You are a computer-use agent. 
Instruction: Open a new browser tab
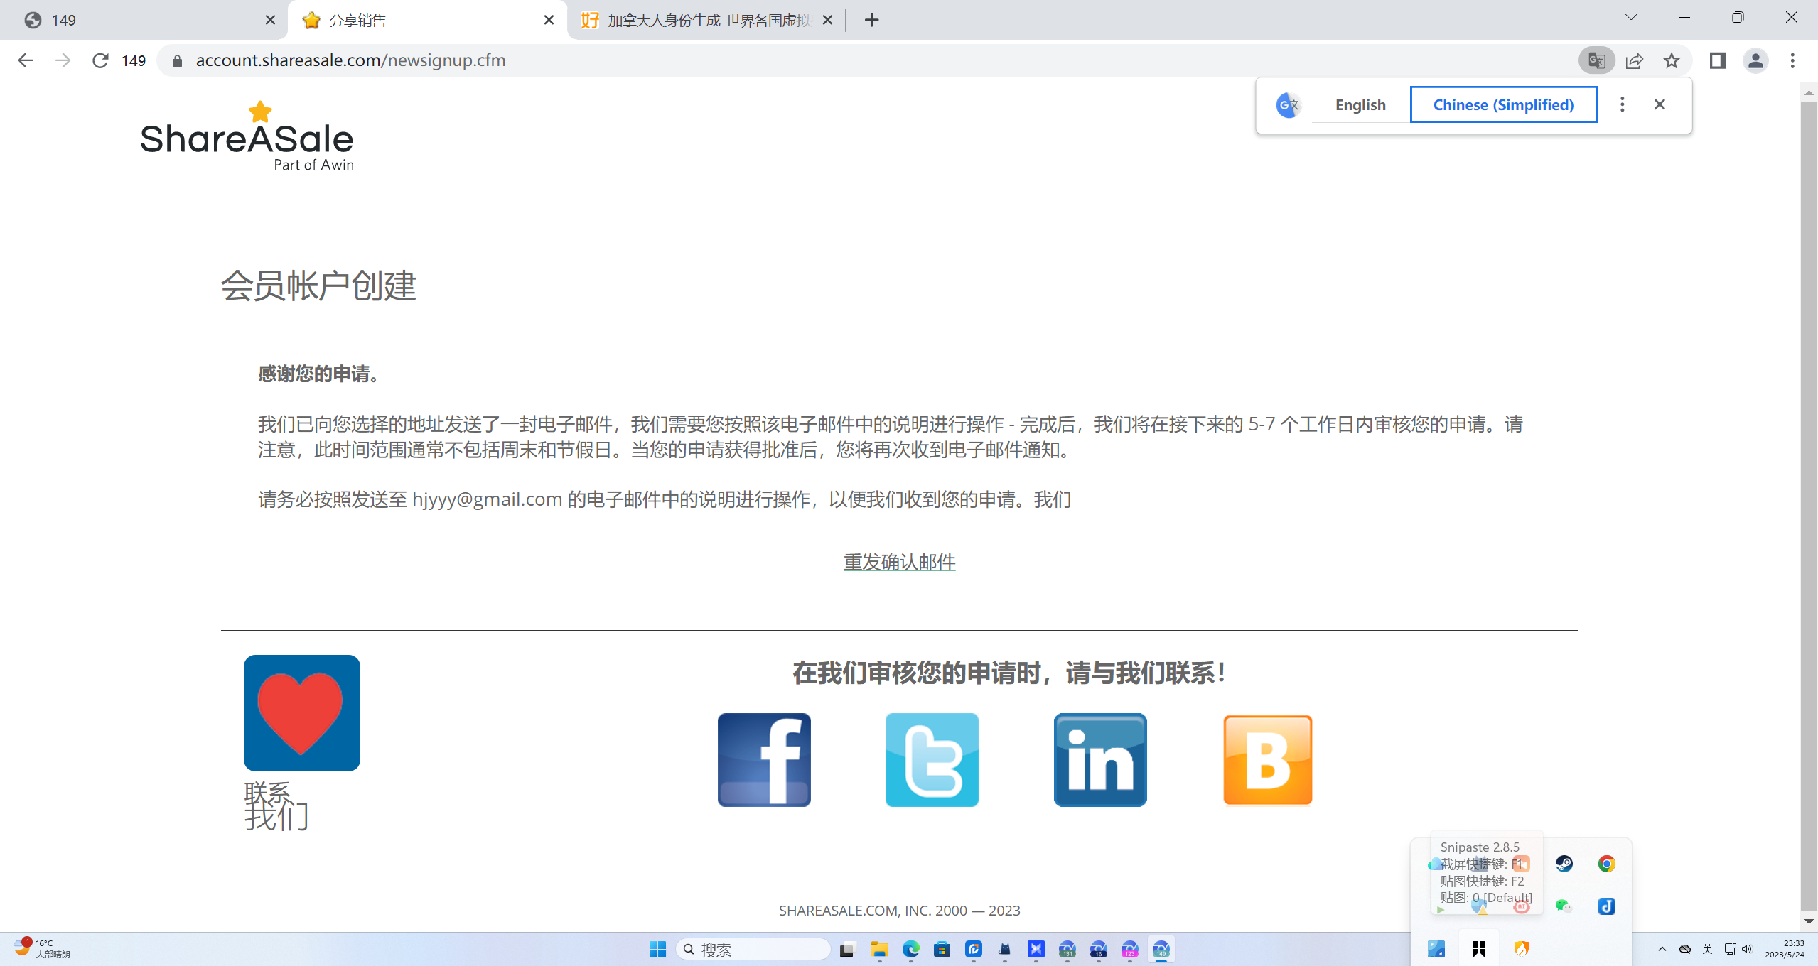pyautogui.click(x=872, y=20)
